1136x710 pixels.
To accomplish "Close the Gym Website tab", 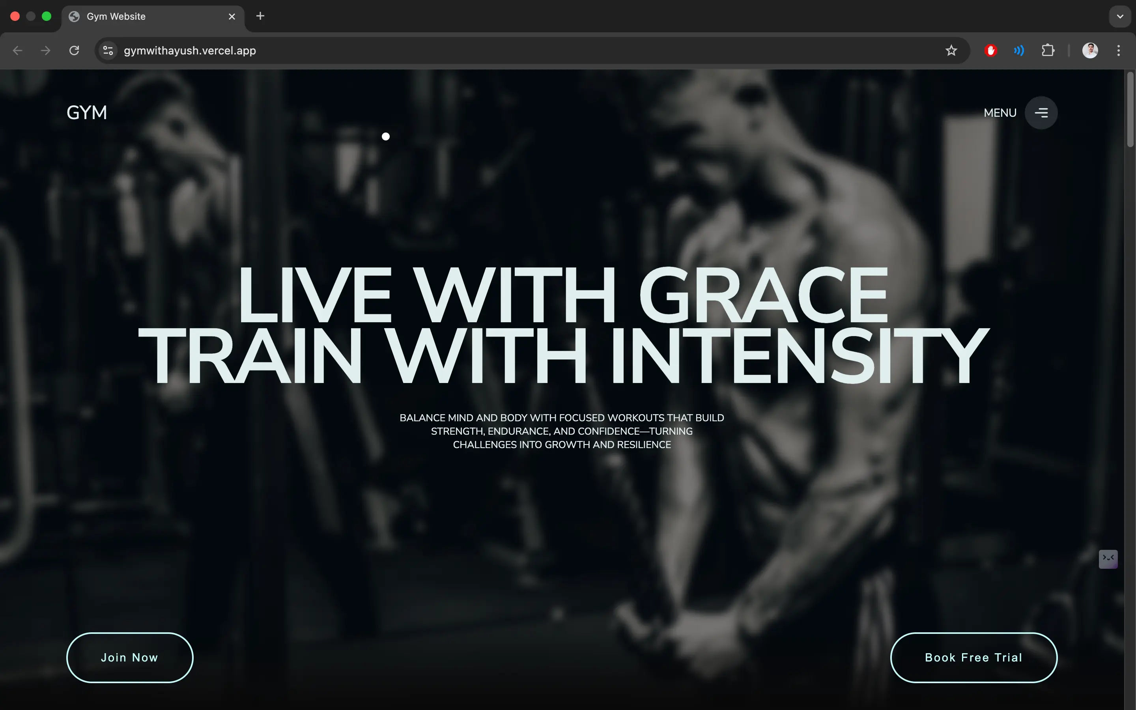I will click(232, 17).
